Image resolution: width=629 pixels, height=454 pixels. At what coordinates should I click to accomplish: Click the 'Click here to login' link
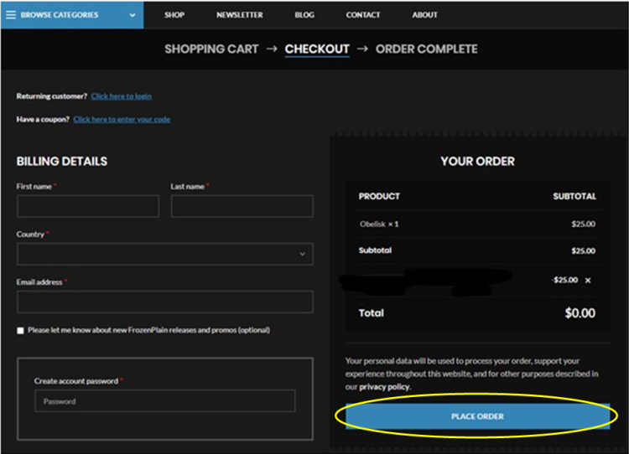122,96
